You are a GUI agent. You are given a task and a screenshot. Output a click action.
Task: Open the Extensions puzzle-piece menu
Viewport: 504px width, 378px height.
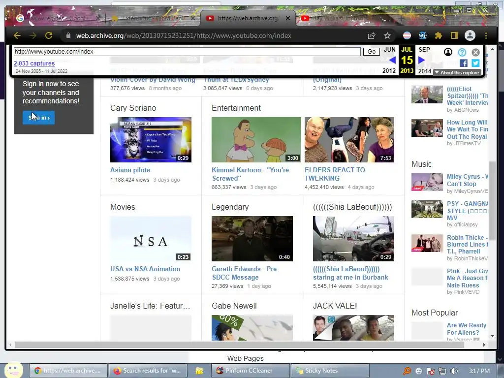(x=439, y=35)
